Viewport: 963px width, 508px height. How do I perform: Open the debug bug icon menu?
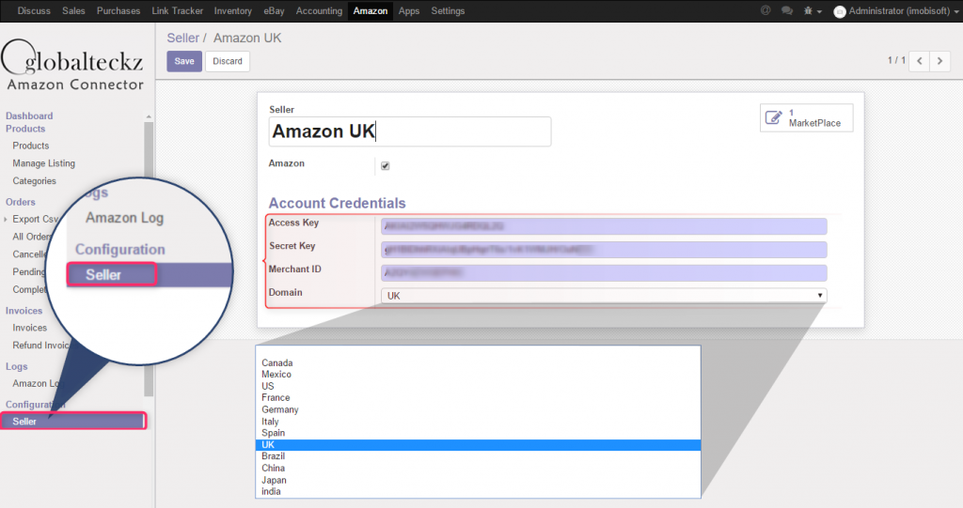click(x=808, y=11)
